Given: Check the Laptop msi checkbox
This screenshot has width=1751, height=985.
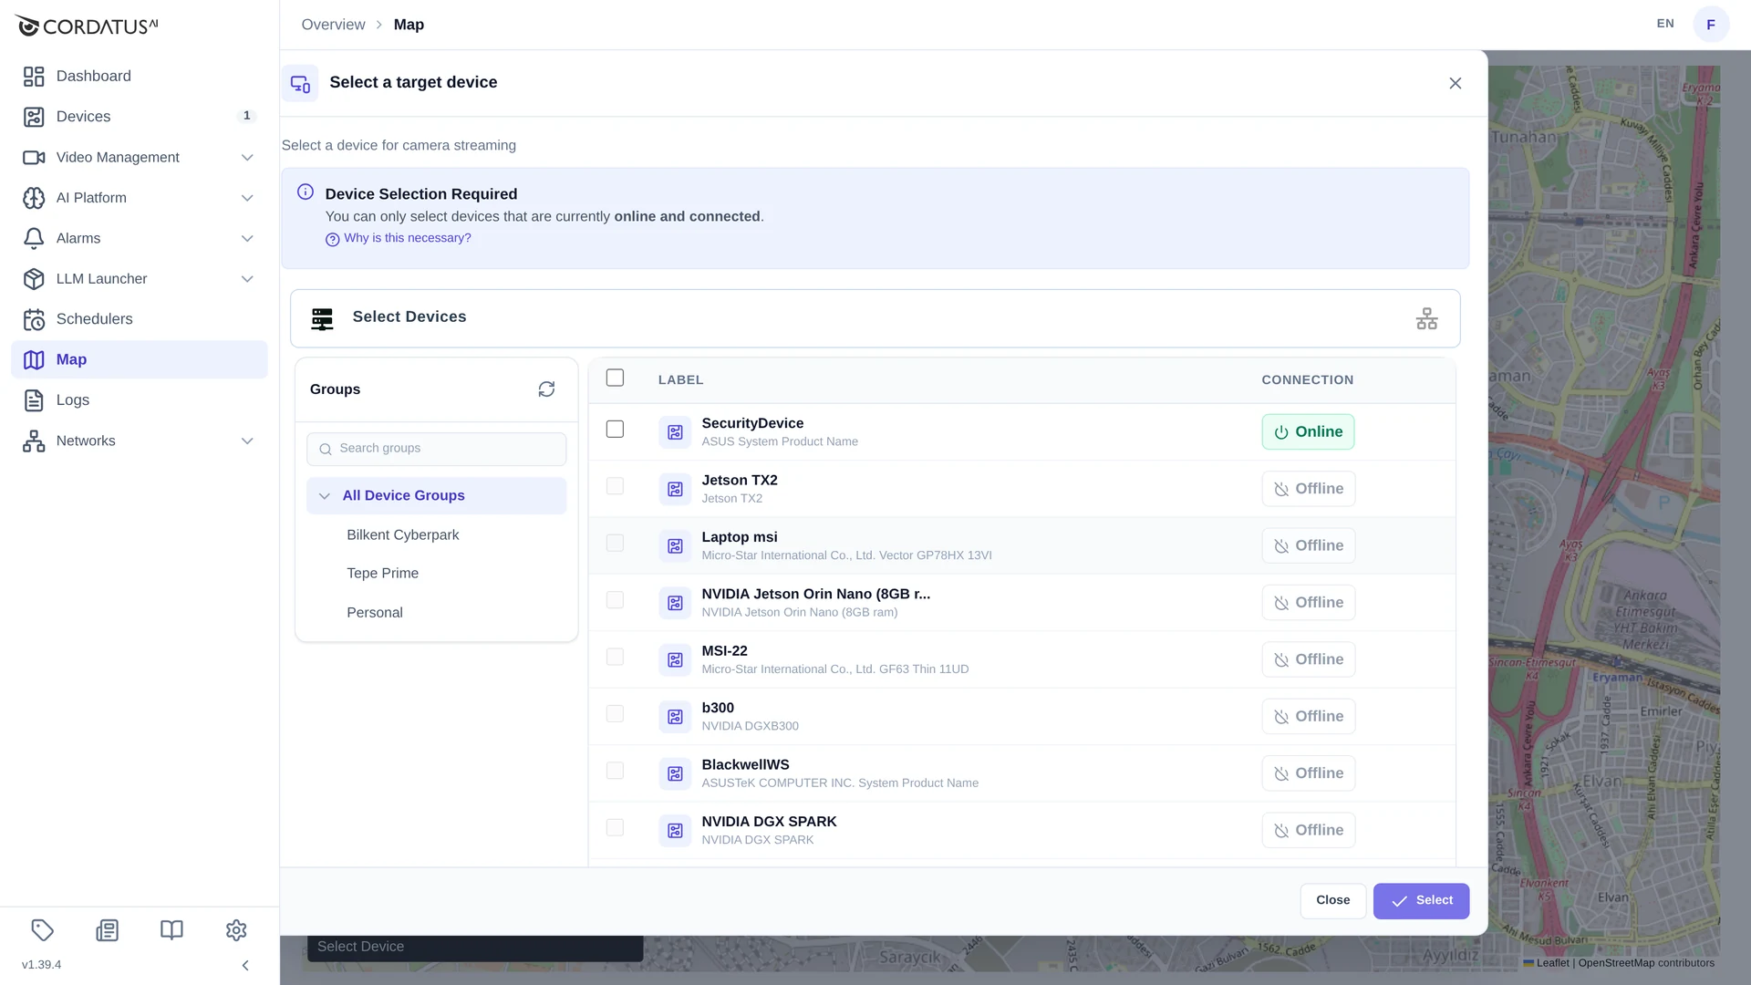Looking at the screenshot, I should (x=616, y=543).
